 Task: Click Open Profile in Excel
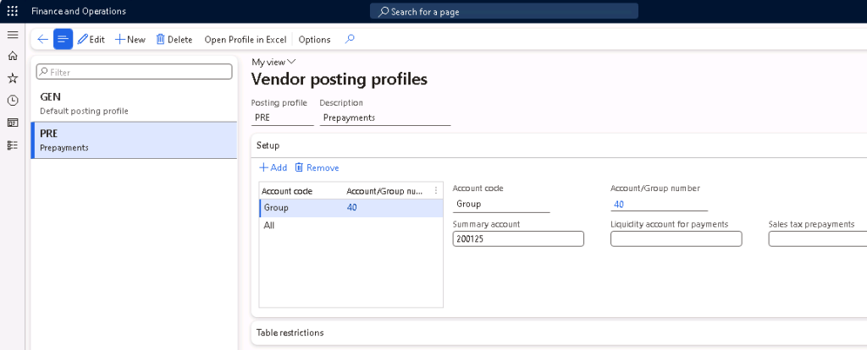pyautogui.click(x=246, y=40)
